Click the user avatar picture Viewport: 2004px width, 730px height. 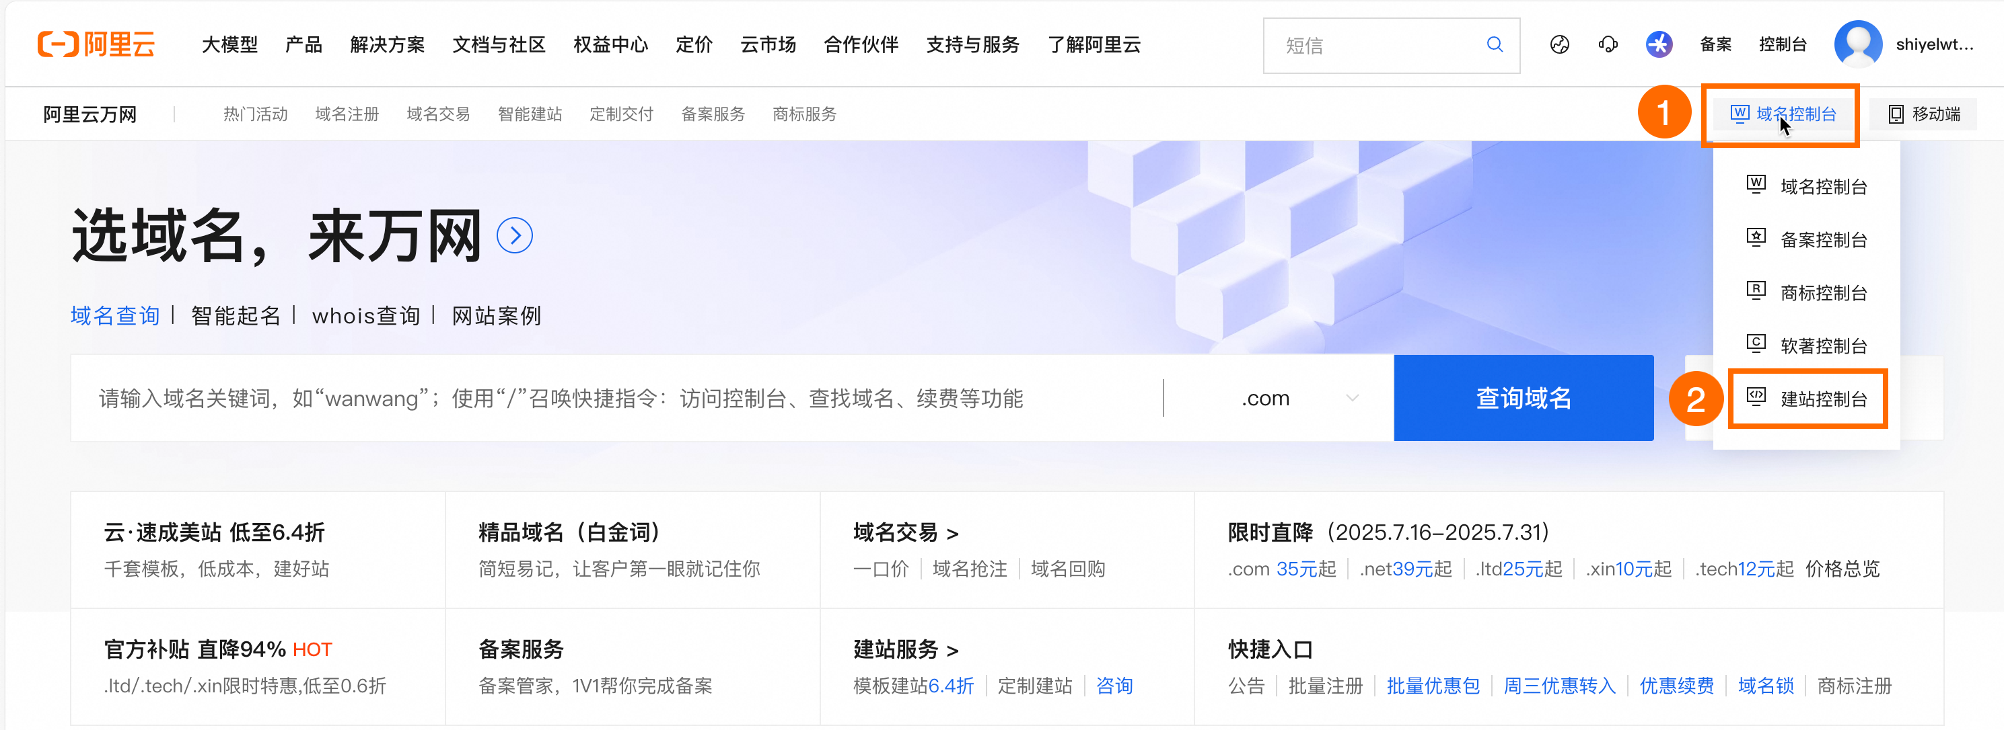tap(1858, 44)
